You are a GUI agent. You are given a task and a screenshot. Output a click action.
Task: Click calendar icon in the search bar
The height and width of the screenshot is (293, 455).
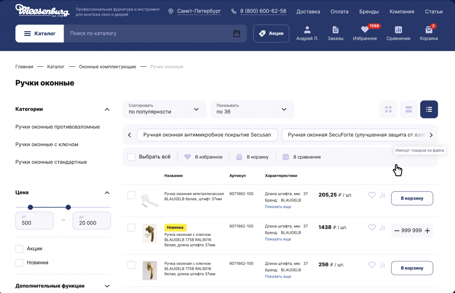tap(237, 34)
